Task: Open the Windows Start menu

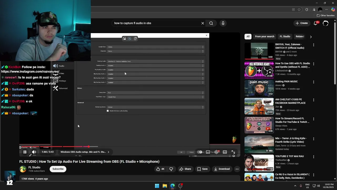Action: click(x=157, y=186)
